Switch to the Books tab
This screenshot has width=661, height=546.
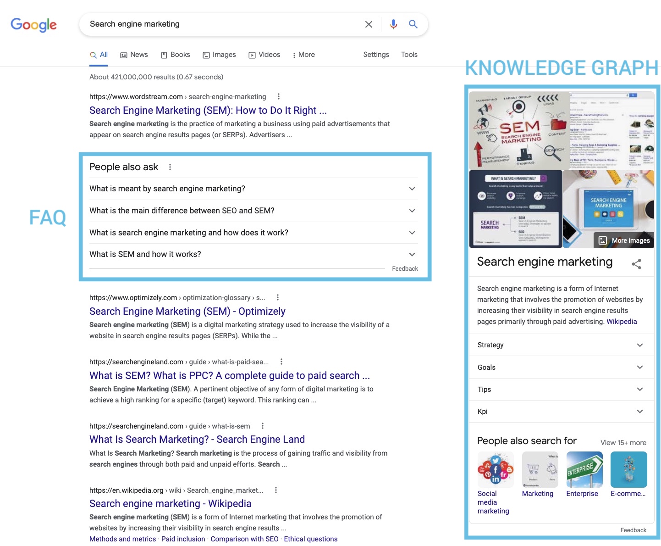[x=175, y=55]
